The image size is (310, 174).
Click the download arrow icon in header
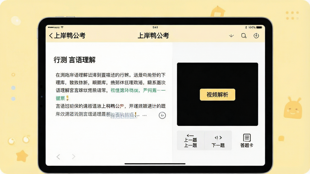coord(231,36)
